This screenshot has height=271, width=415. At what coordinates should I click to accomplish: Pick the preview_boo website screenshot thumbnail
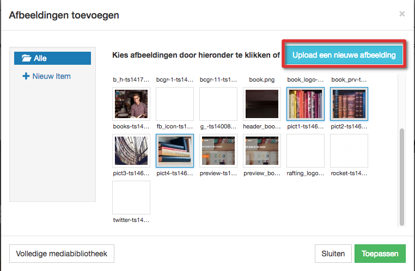261,150
